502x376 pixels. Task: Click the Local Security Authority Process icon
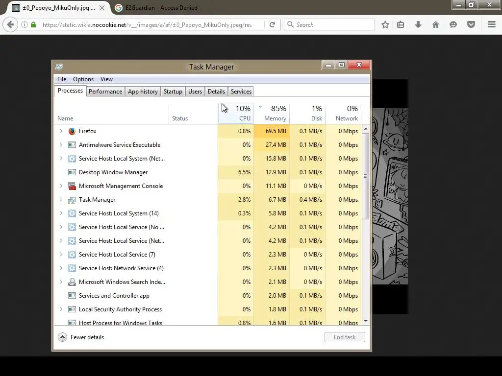[x=72, y=309]
